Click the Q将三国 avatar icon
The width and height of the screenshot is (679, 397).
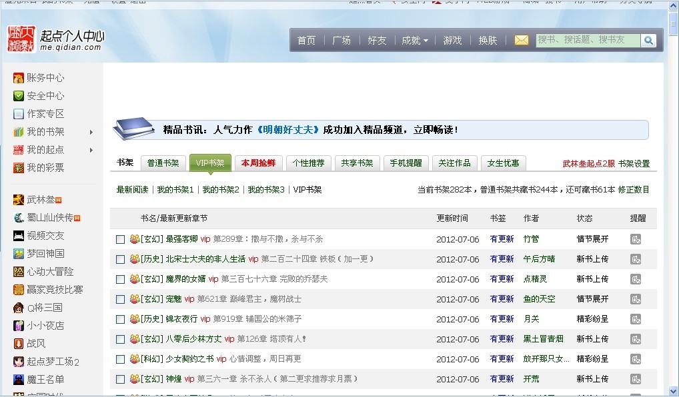click(18, 308)
